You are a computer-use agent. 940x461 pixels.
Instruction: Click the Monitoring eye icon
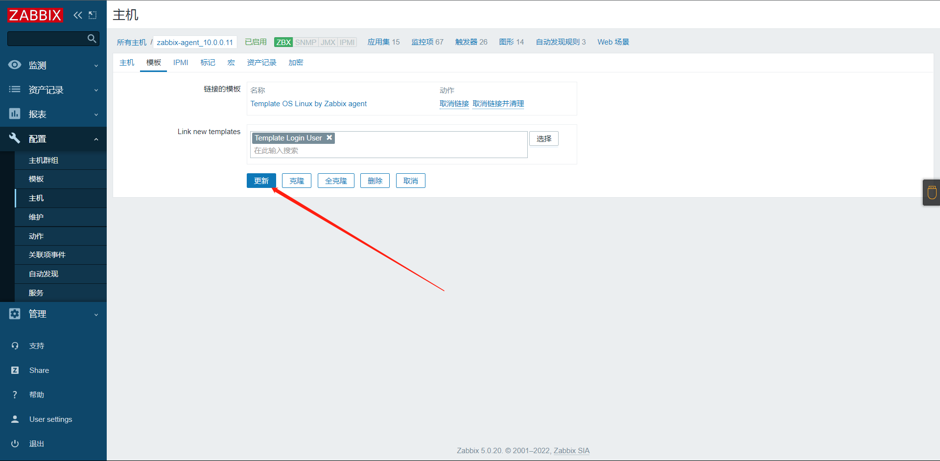[15, 65]
